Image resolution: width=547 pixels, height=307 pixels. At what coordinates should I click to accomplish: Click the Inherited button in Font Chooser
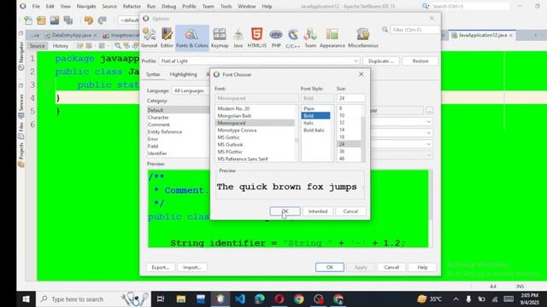[318, 211]
